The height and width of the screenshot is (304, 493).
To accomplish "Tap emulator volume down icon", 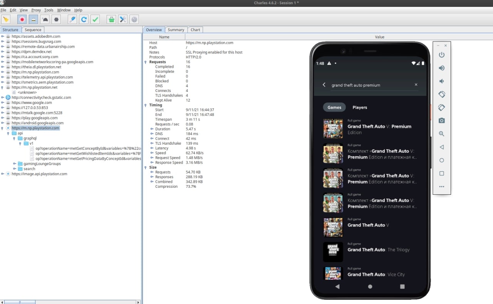I will point(442,81).
